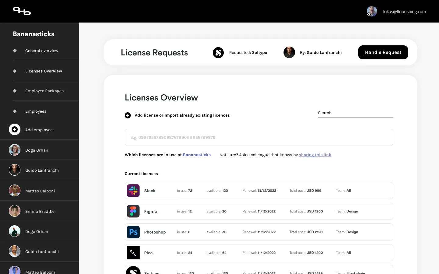Click the Handle Request button
The image size is (439, 274).
(x=383, y=52)
